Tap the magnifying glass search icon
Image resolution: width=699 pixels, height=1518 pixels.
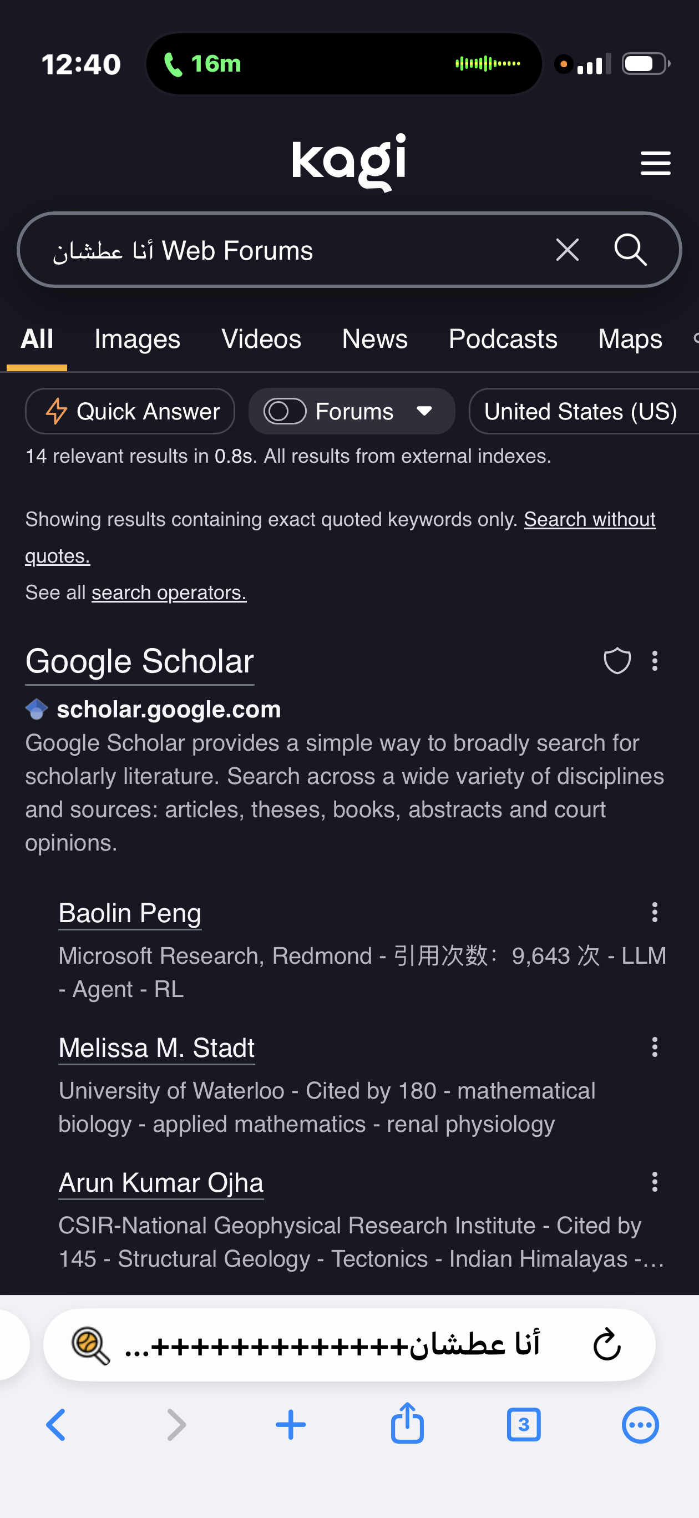[630, 250]
